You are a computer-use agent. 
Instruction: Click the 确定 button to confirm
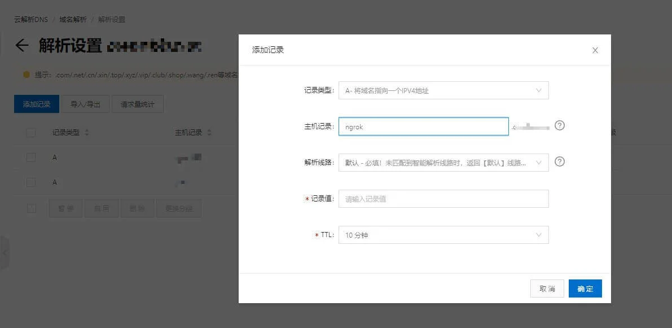tap(585, 288)
